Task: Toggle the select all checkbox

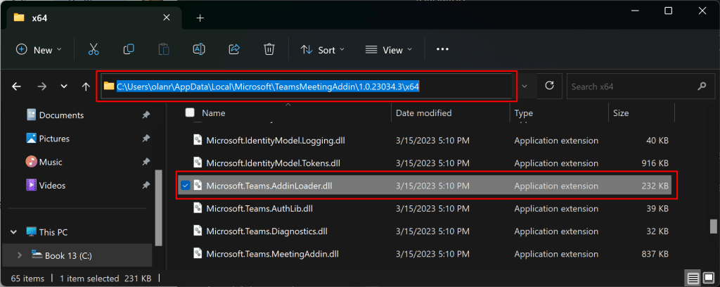Action: (x=190, y=113)
